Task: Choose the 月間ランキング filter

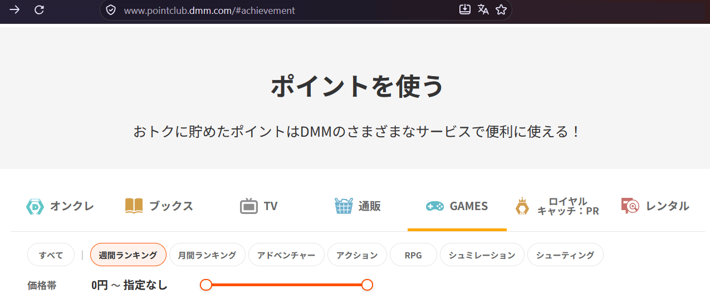Action: pos(207,255)
